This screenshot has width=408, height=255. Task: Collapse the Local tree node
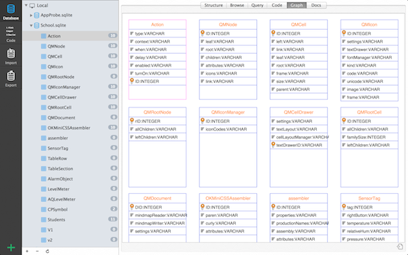(x=26, y=5)
